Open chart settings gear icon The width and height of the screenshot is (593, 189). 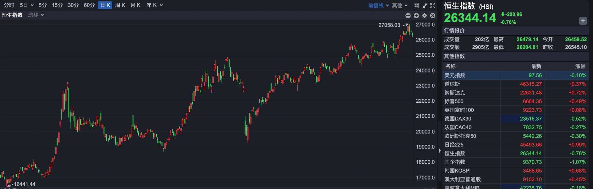[424, 15]
